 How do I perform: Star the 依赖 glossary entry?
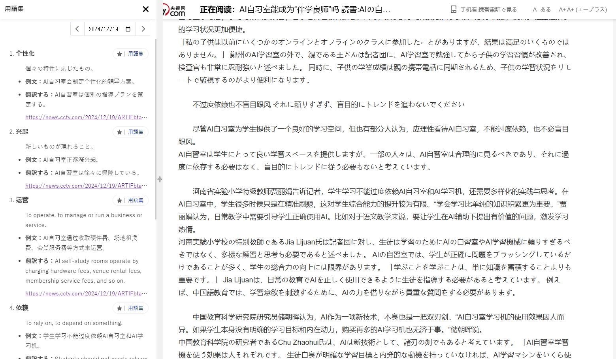point(119,308)
